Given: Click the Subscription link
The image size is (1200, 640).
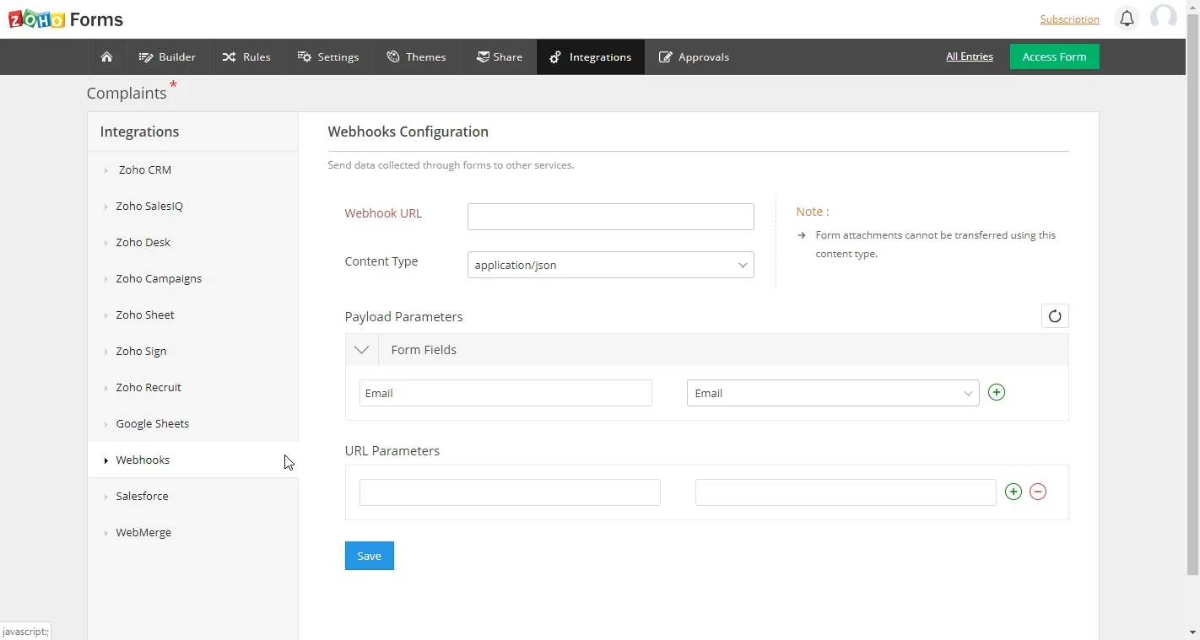Looking at the screenshot, I should pyautogui.click(x=1069, y=19).
